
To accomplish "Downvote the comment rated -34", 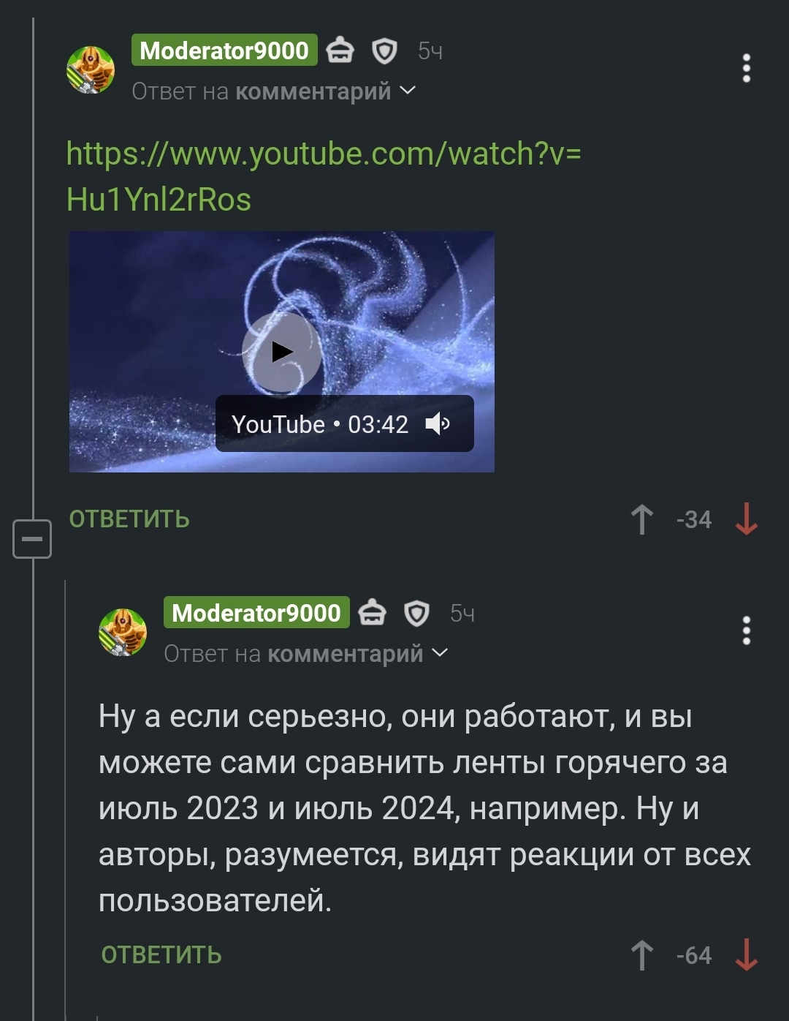I will (x=746, y=520).
